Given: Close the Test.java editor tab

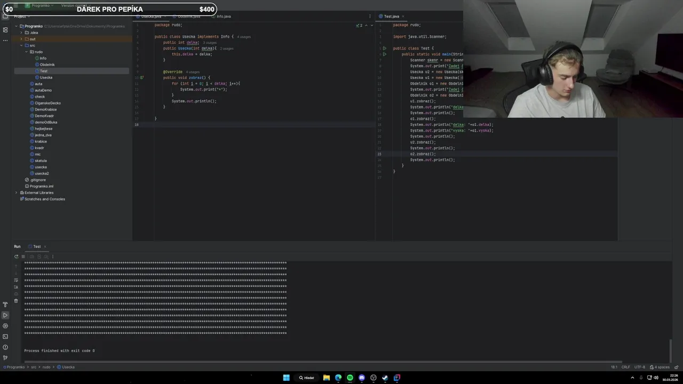Looking at the screenshot, I should [x=403, y=17].
